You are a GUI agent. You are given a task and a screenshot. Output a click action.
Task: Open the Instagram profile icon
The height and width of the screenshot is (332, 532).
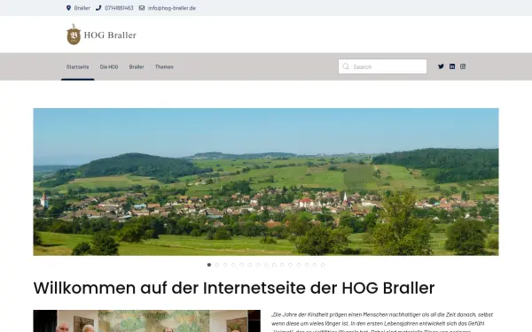click(463, 66)
